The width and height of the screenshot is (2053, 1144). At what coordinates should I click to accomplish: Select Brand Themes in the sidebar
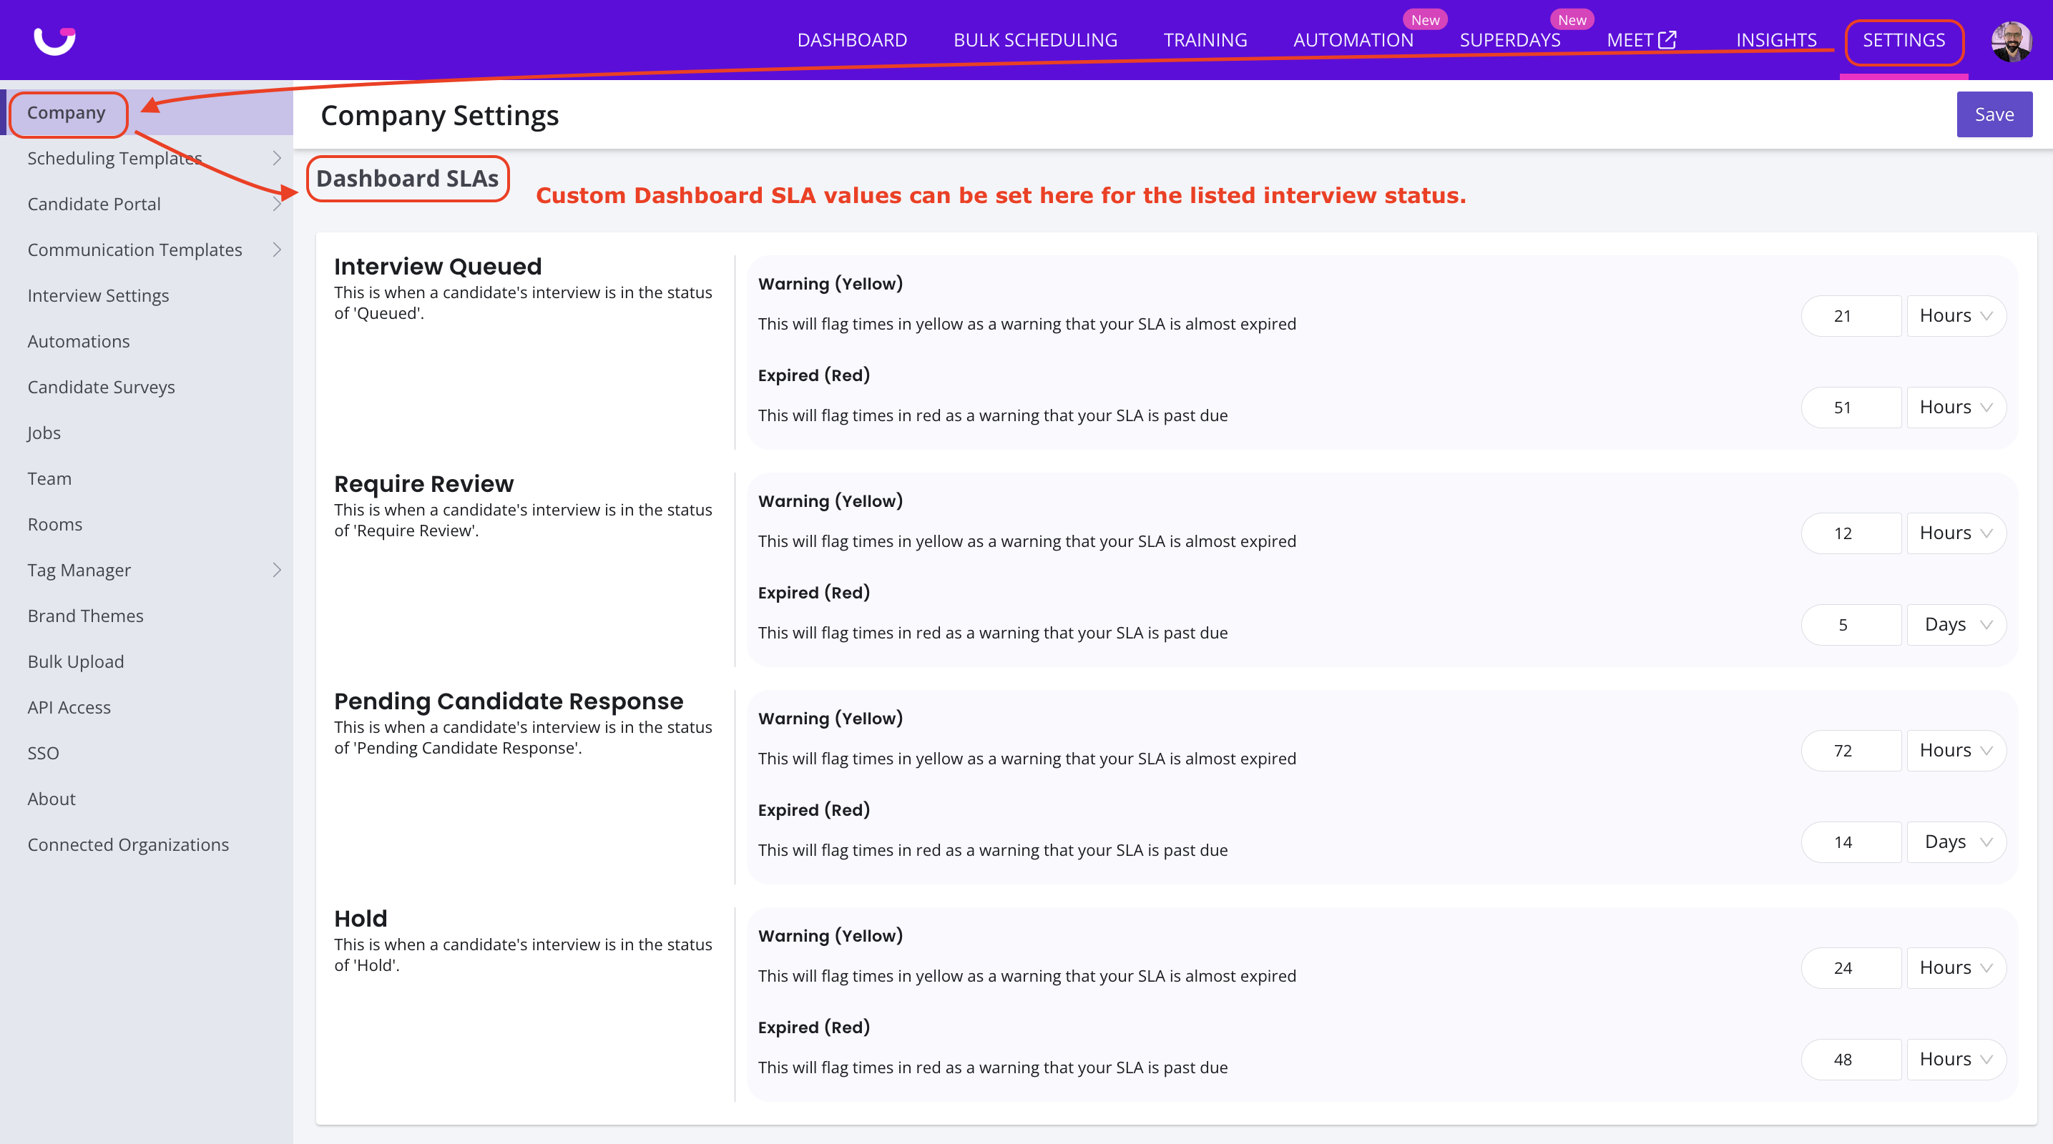coord(85,615)
